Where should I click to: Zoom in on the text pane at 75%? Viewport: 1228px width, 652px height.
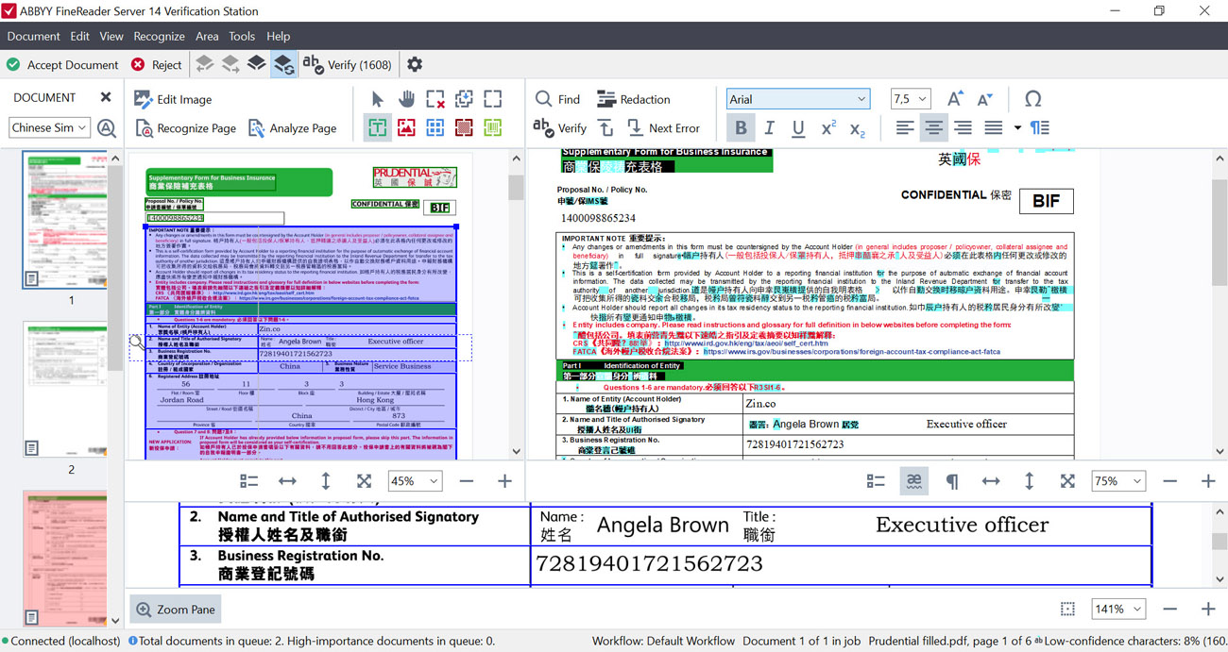tap(1208, 481)
